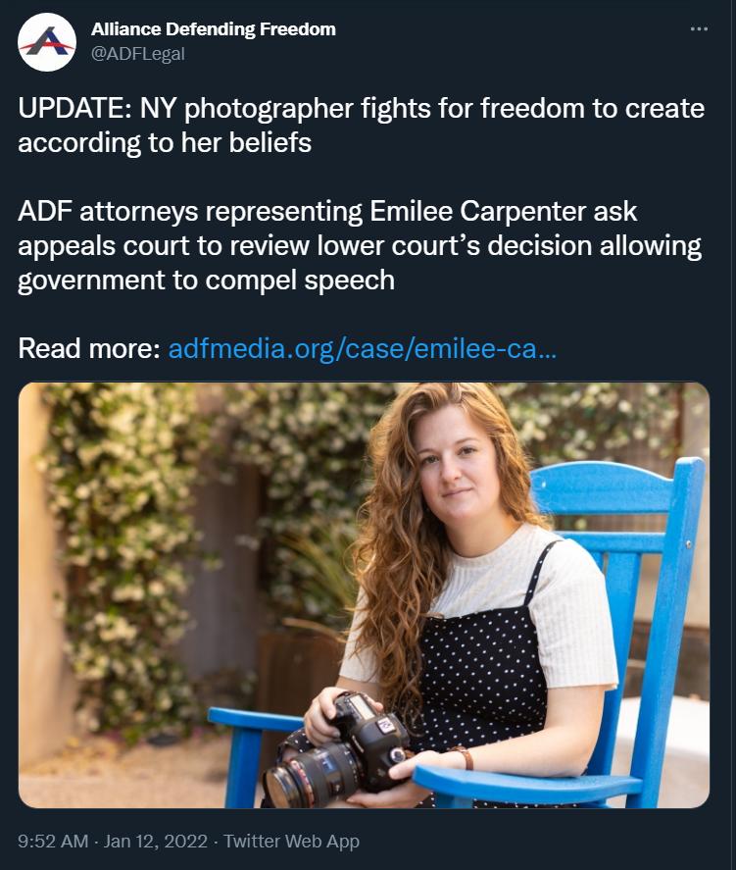The height and width of the screenshot is (870, 736).
Task: Click the Alliance Defending Freedom profile avatar
Action: 47,42
